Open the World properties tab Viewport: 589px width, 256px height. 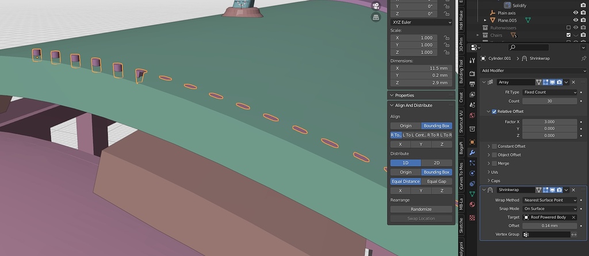tap(472, 115)
